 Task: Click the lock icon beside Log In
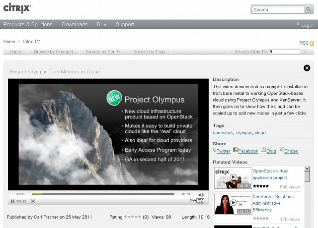[x=298, y=24]
